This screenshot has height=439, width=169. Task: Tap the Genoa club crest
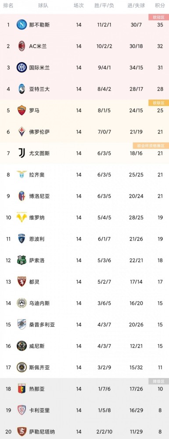[22, 389]
